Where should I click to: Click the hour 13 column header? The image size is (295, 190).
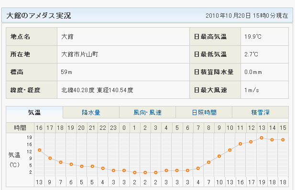coord(262,128)
